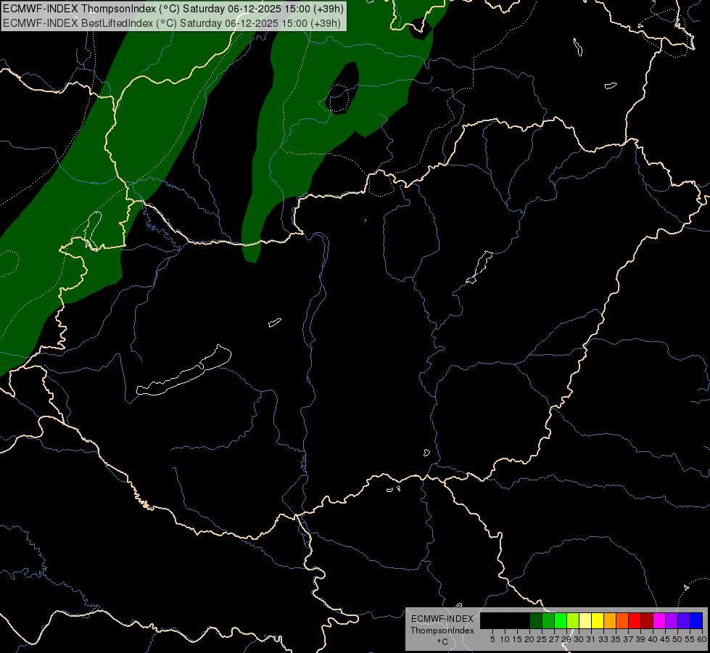The height and width of the screenshot is (653, 710).
Task: Click the ECMWF-INDEX label in the legend
Action: [442, 619]
